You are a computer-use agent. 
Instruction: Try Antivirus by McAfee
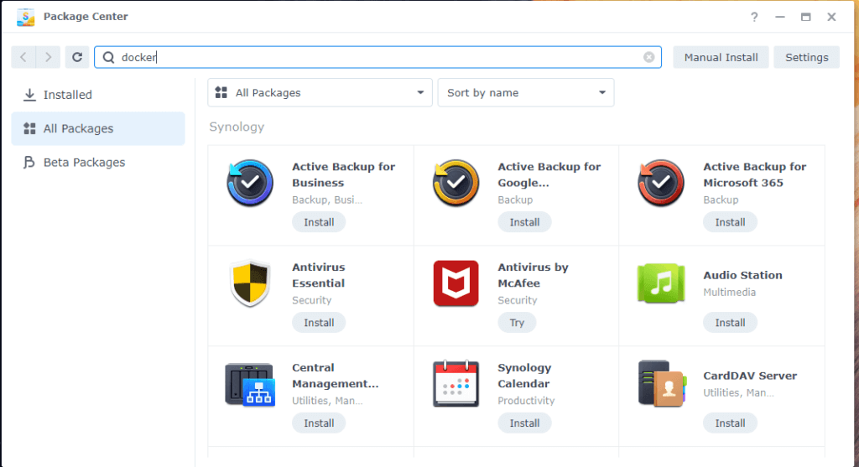[x=517, y=323]
